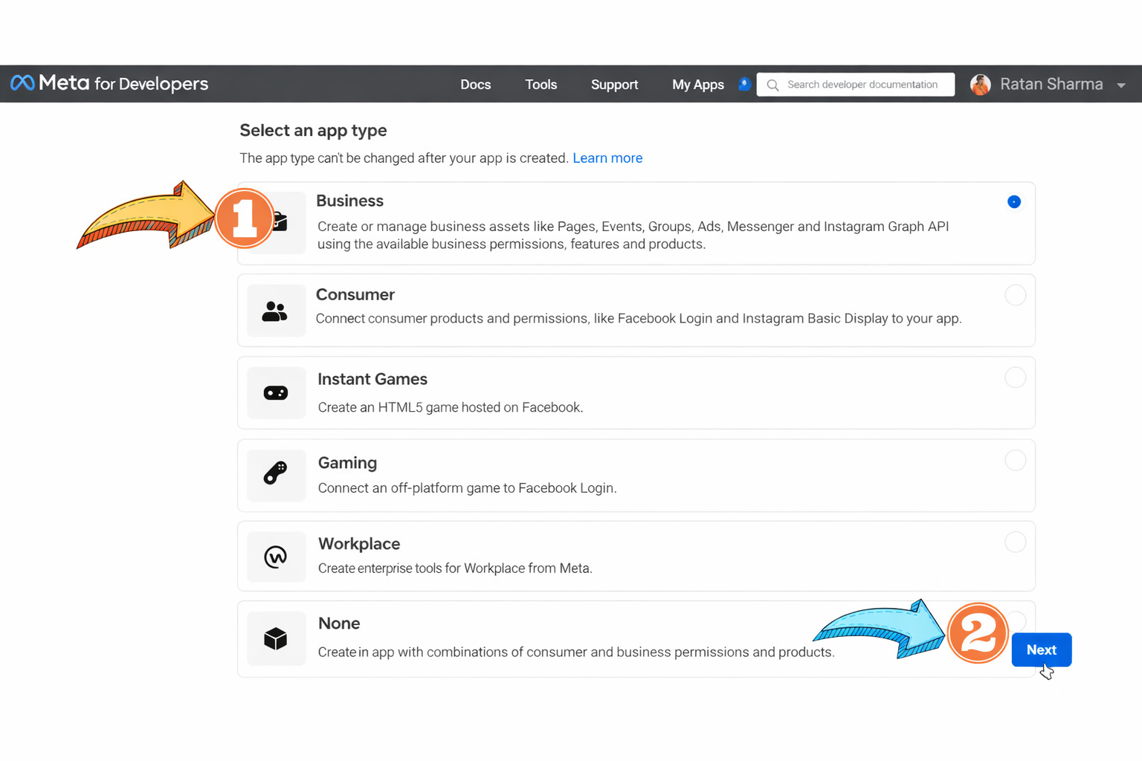Click 'Create enterprise tools for Workplace from Meta.'

click(455, 569)
